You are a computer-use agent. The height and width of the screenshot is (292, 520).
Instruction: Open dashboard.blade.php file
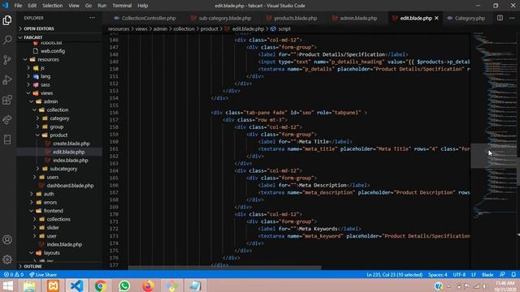70,186
